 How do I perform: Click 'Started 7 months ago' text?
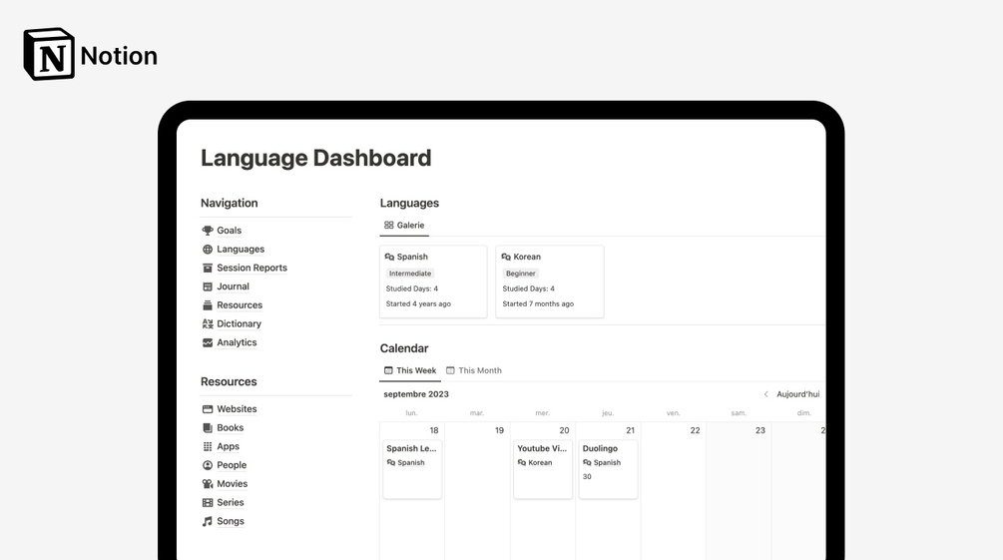538,304
